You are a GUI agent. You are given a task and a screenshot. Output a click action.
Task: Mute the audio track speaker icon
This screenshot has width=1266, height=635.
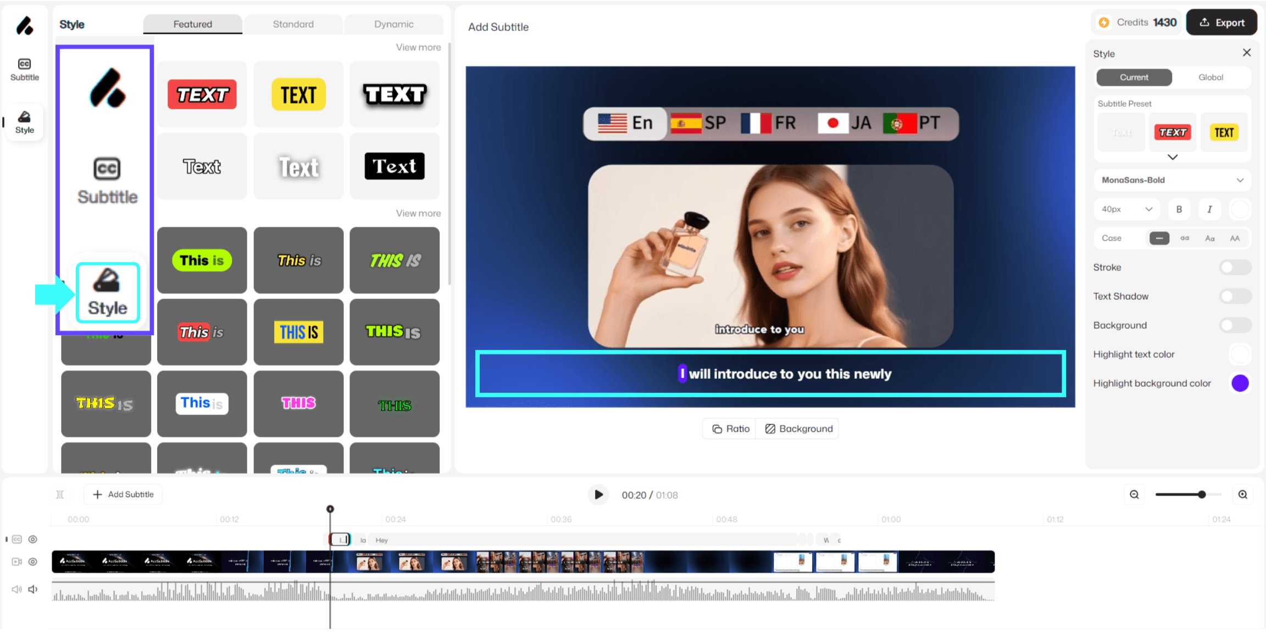(33, 589)
